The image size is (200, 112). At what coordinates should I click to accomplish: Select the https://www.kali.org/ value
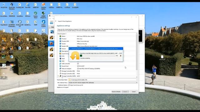click(83, 41)
